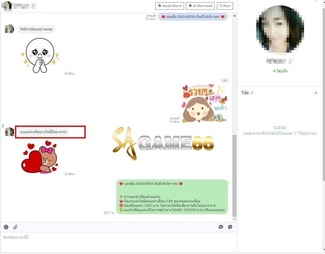Click the chat scrollbar thumb
This screenshot has height=254, width=325.
[235, 175]
